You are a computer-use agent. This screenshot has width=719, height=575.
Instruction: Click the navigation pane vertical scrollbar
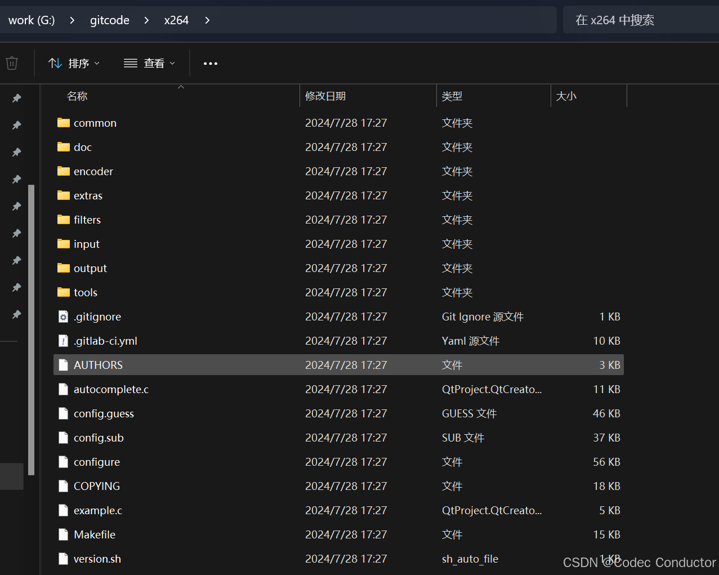coord(32,327)
